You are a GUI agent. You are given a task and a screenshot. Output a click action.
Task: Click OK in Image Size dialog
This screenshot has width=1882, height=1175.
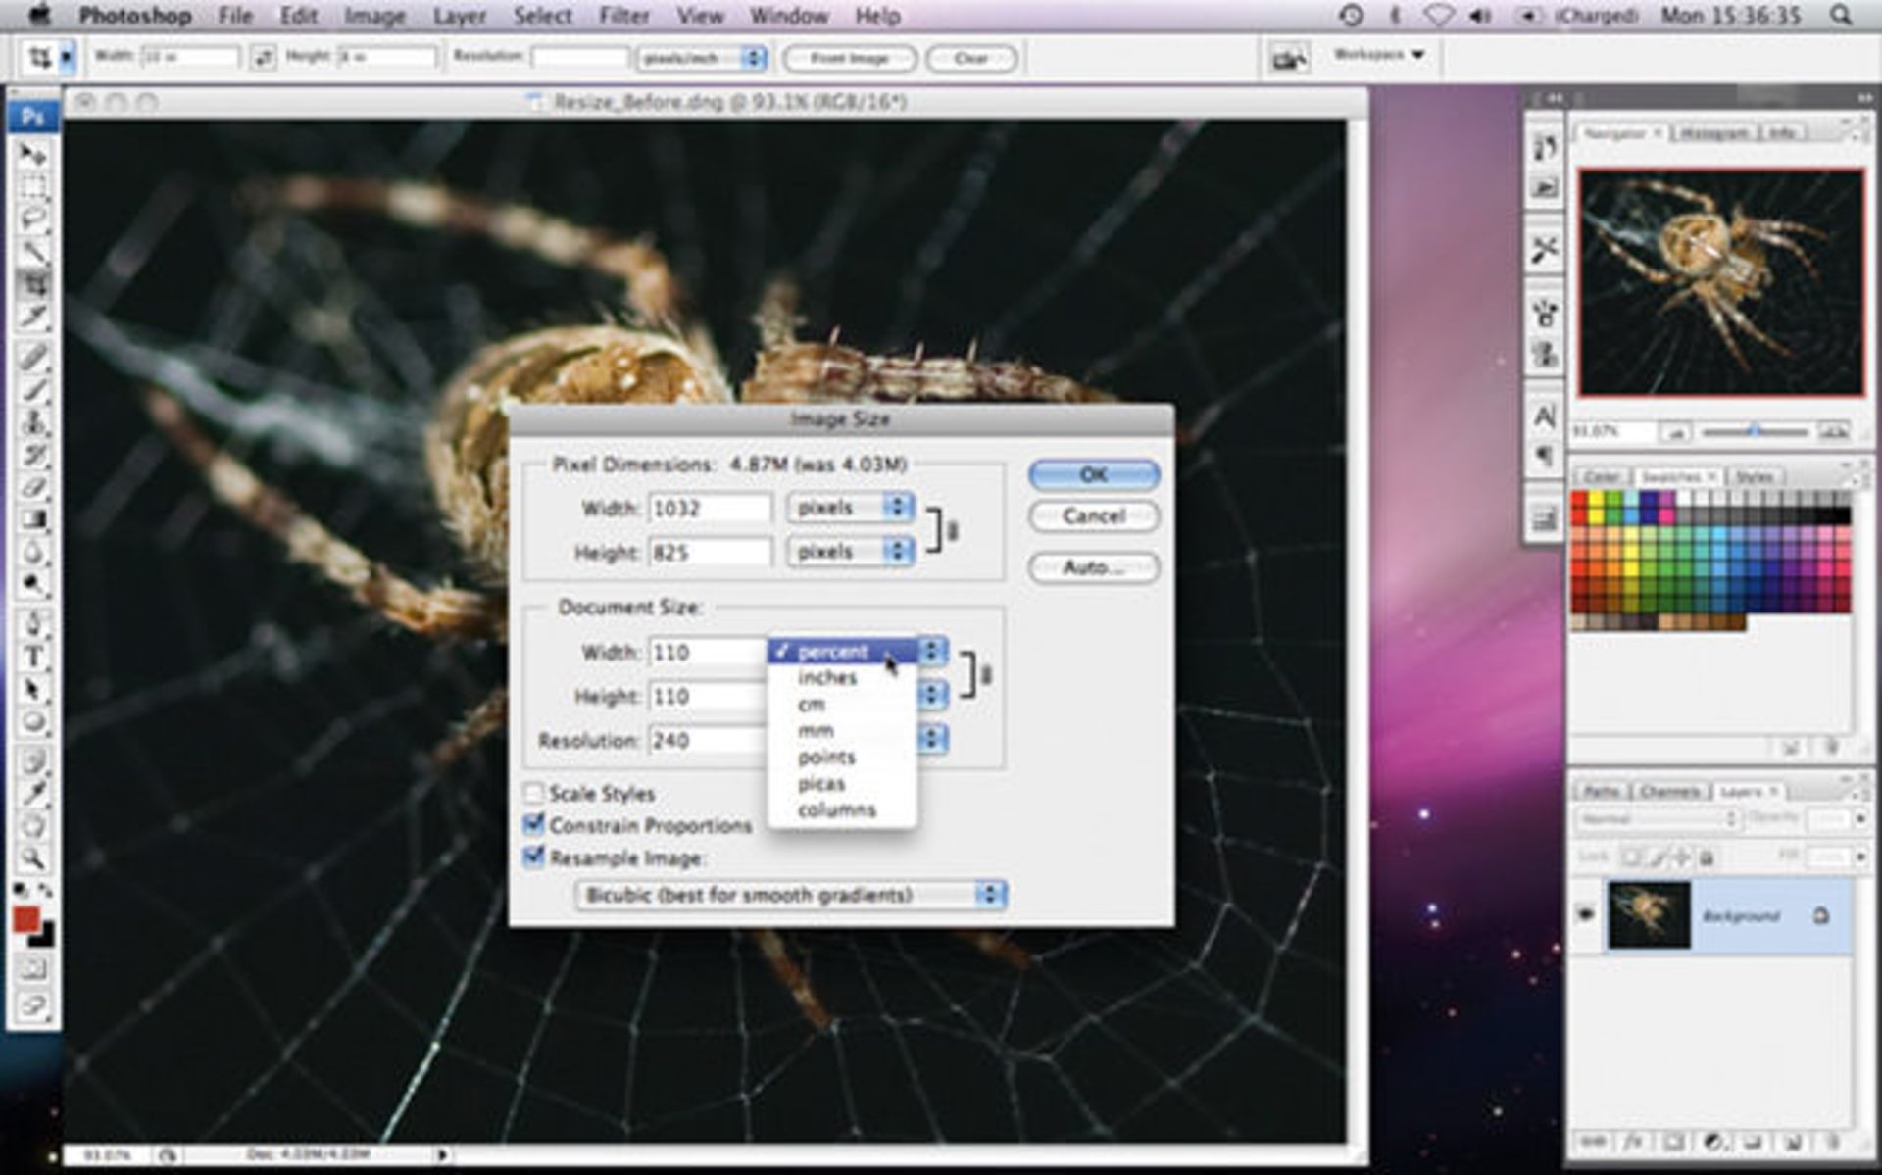(x=1094, y=475)
